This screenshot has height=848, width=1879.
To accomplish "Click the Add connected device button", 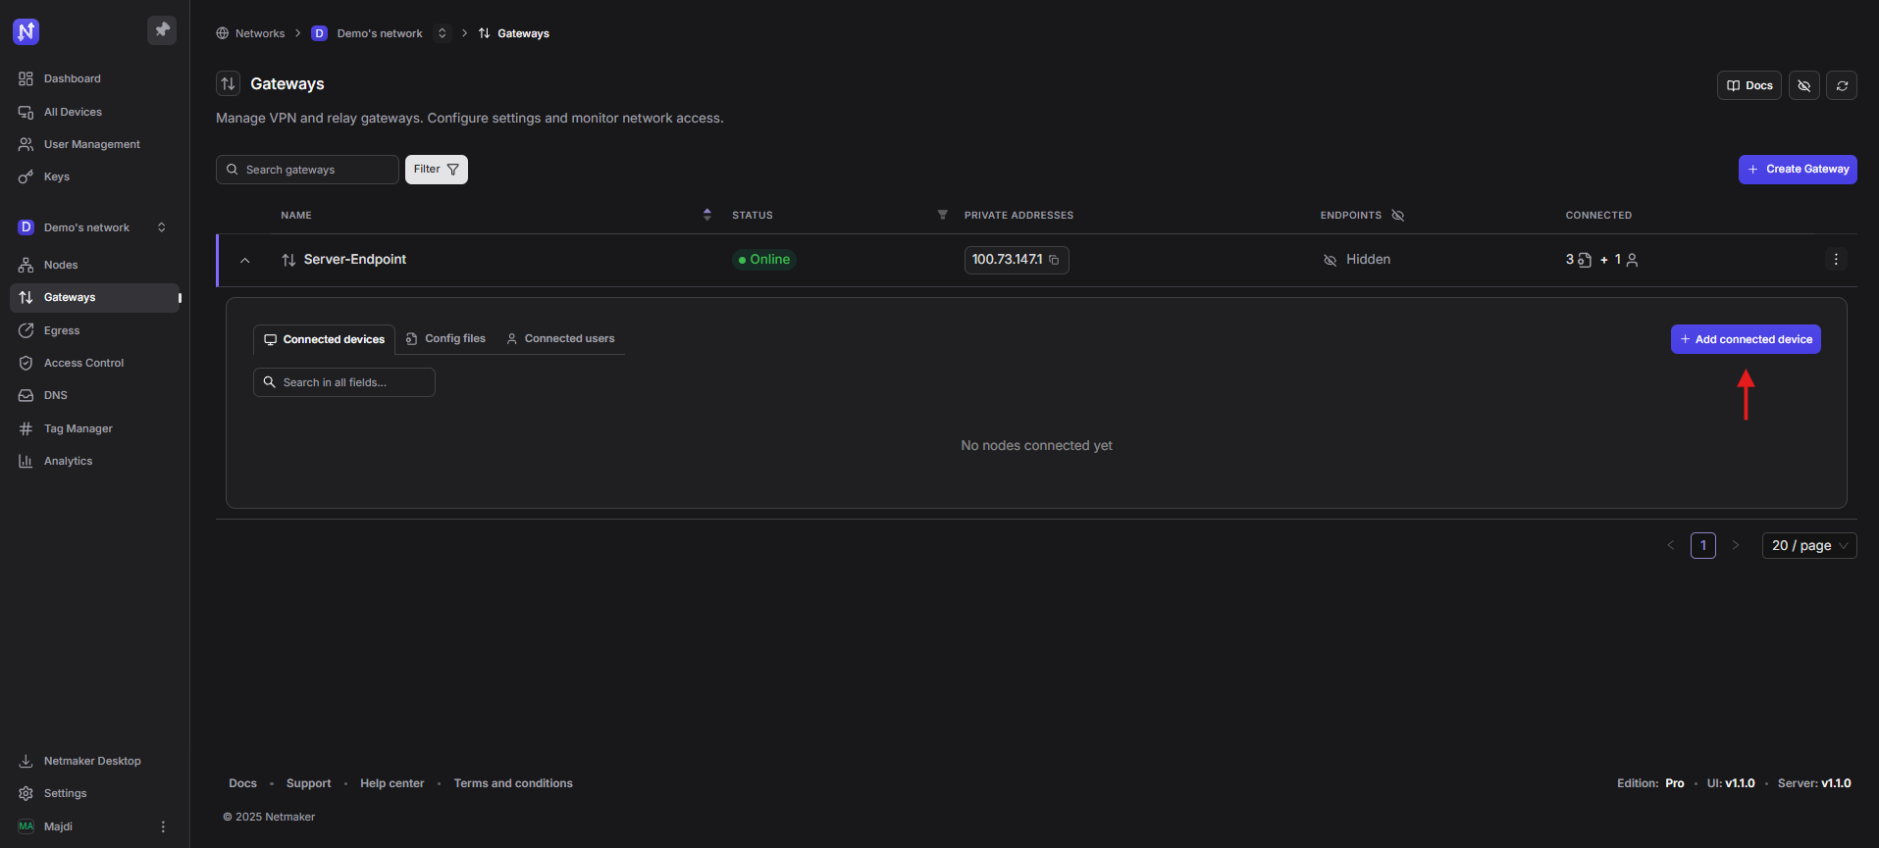I will point(1745,339).
